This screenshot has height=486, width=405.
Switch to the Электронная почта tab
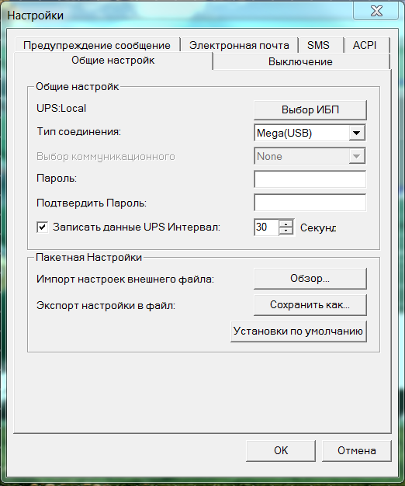pyautogui.click(x=239, y=45)
